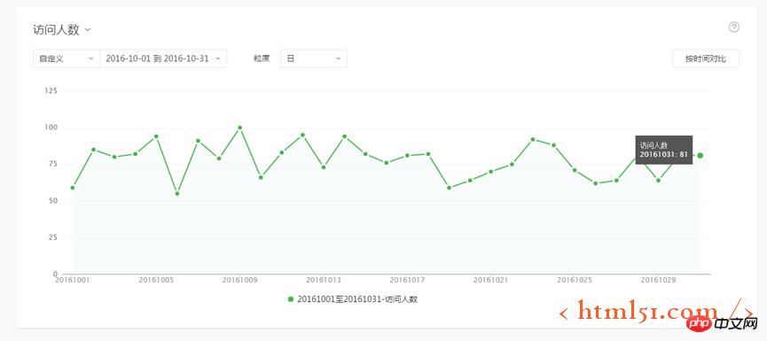This screenshot has height=341, width=767.
Task: Open the help question mark icon
Action: [x=733, y=27]
